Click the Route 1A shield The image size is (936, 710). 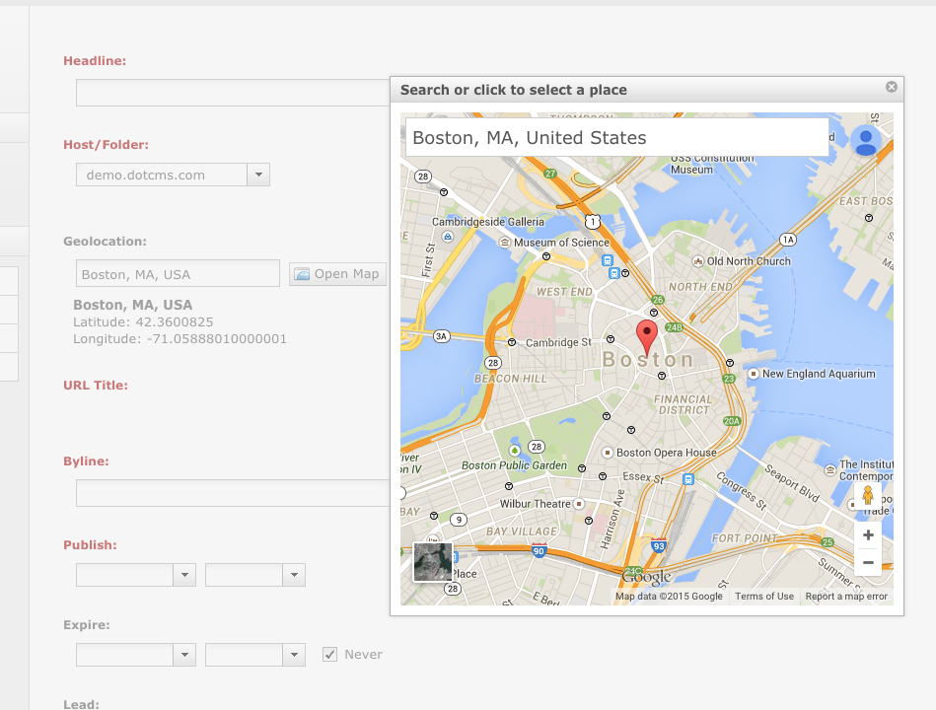(789, 240)
